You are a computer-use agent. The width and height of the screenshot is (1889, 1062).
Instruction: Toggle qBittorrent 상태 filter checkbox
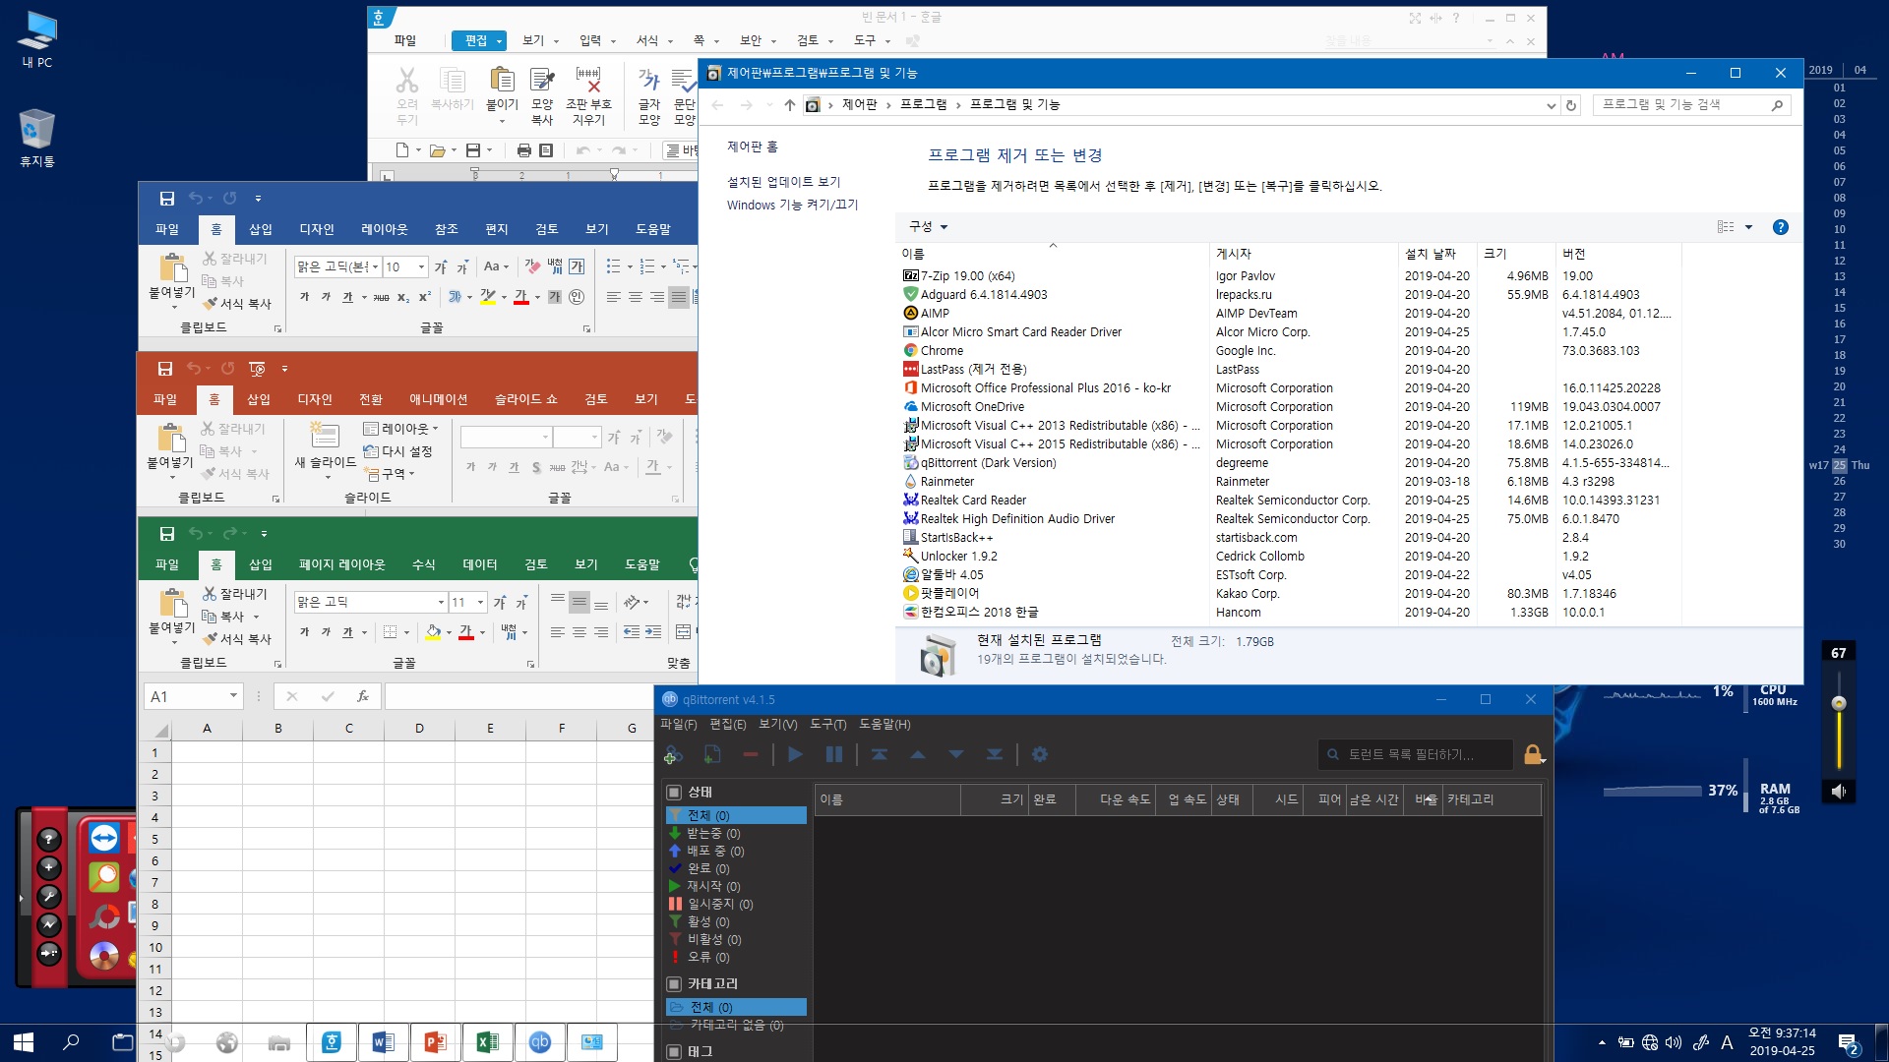coord(674,793)
